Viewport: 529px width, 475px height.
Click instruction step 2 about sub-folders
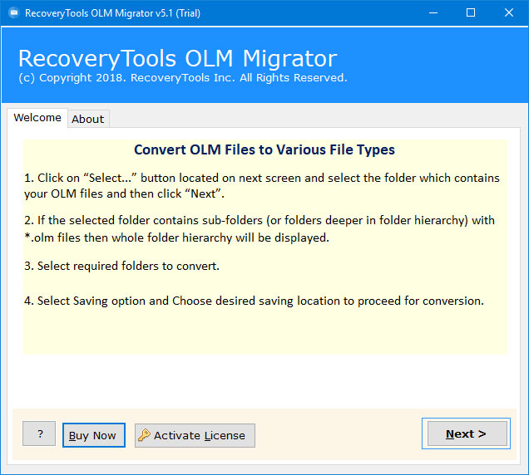[x=260, y=228]
